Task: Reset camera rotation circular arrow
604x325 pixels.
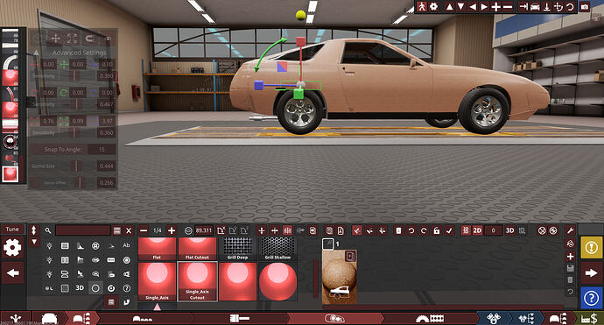Action: click(x=570, y=6)
